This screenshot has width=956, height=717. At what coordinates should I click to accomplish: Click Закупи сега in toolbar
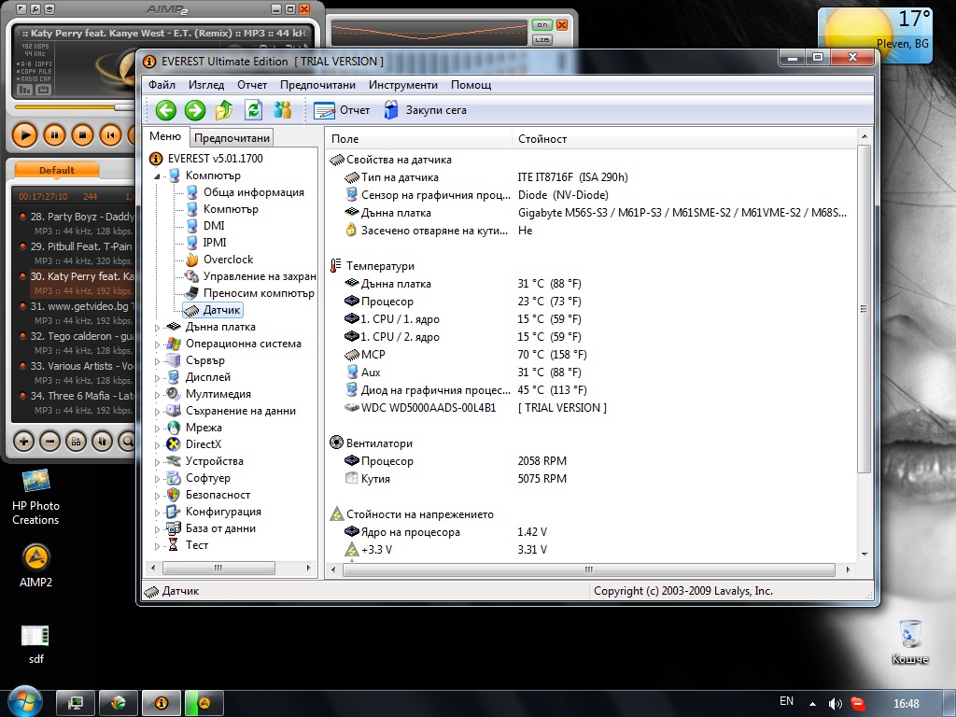click(425, 110)
